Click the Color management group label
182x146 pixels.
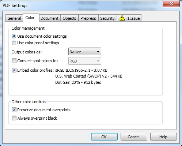coord(28,28)
